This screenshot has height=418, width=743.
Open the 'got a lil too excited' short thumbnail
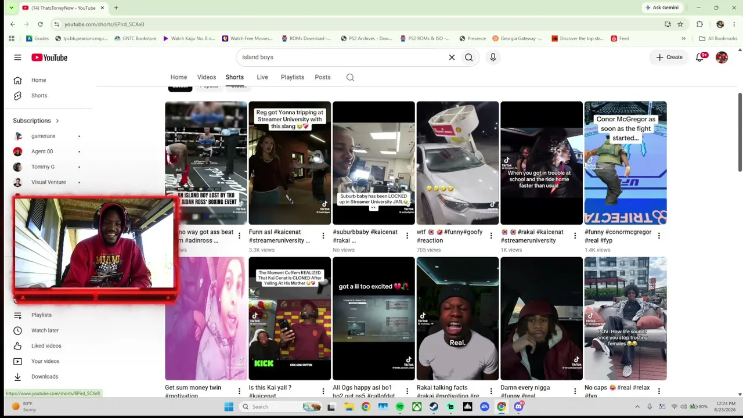[x=374, y=319]
